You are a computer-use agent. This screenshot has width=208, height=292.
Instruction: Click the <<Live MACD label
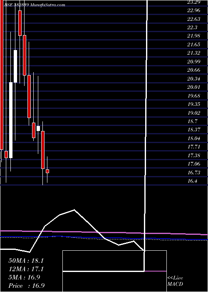(175, 281)
